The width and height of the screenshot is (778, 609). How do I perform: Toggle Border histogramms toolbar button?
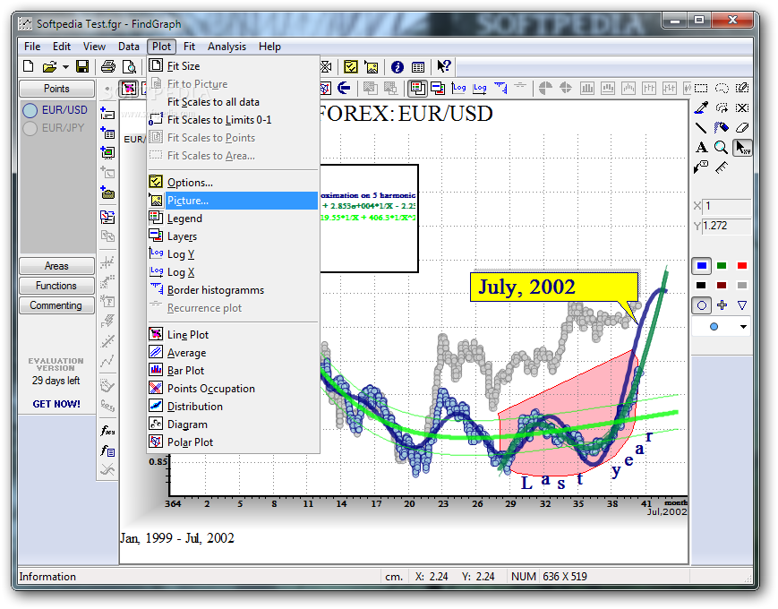point(500,89)
